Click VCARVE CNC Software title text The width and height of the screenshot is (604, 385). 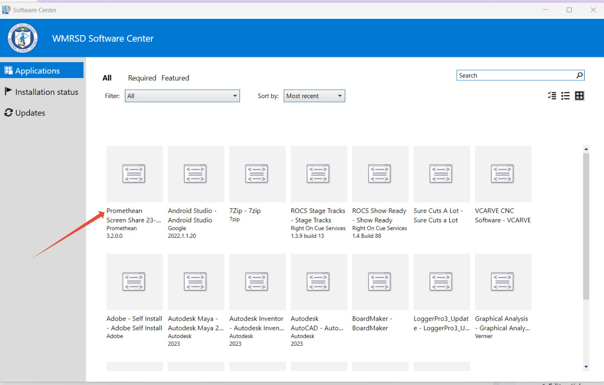503,215
